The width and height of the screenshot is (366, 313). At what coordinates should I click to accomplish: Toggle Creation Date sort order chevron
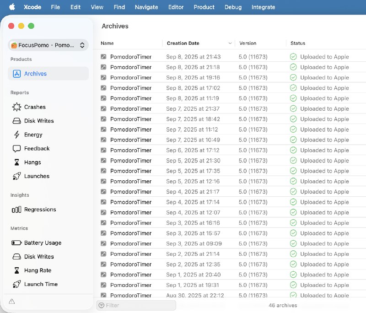pos(230,43)
